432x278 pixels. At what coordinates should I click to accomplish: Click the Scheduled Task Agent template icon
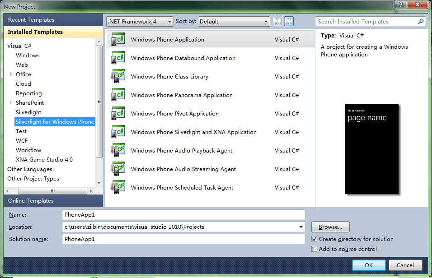click(118, 187)
